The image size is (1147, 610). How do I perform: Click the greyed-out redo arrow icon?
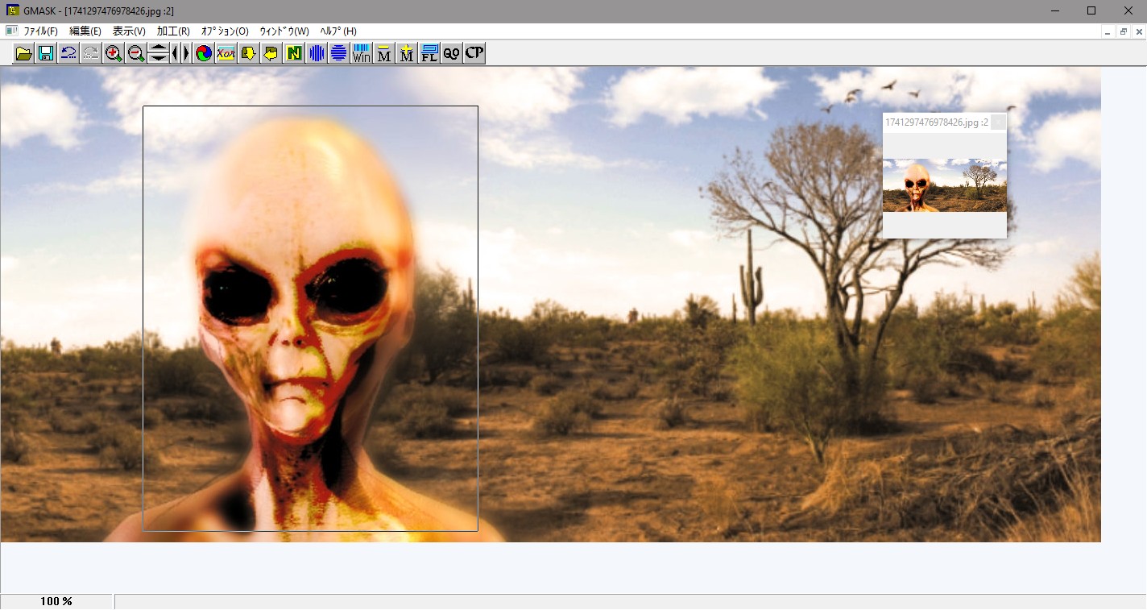pos(91,53)
